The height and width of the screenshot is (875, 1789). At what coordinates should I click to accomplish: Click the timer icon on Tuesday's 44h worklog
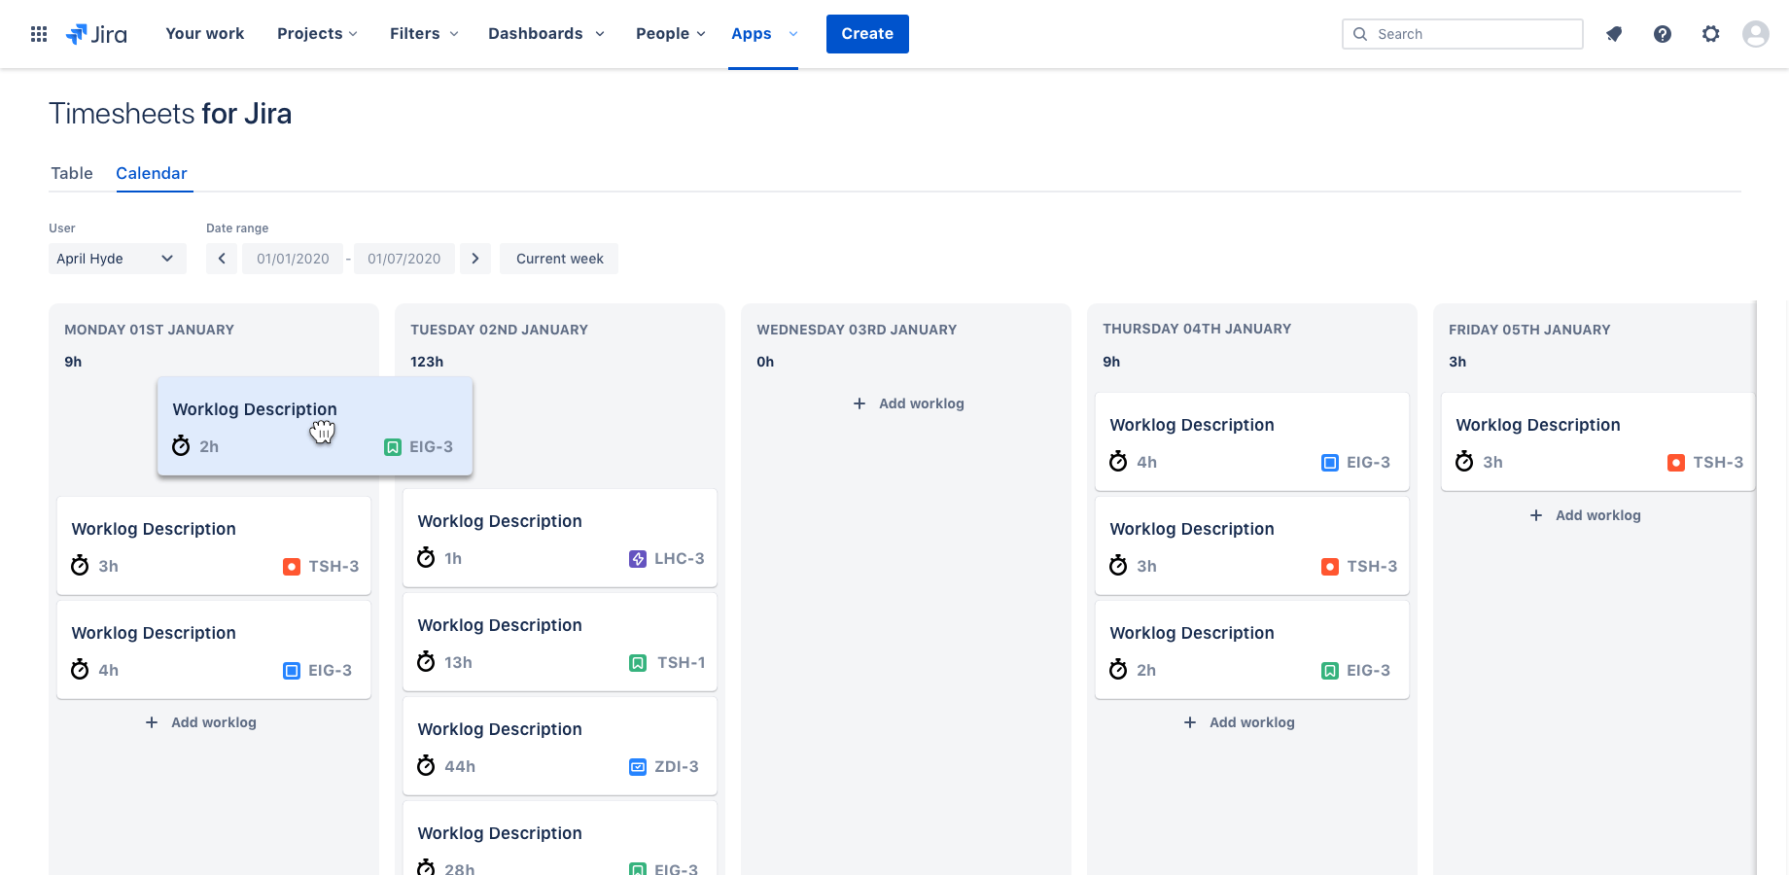click(426, 766)
